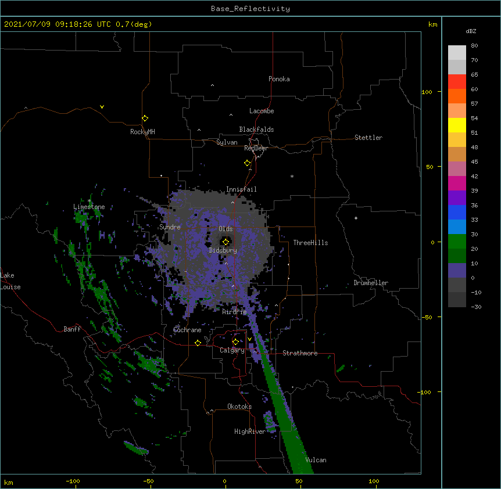Select the Vulcan town label
This screenshot has height=489, width=501.
pos(316,460)
